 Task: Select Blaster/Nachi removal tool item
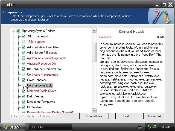coord(44,69)
